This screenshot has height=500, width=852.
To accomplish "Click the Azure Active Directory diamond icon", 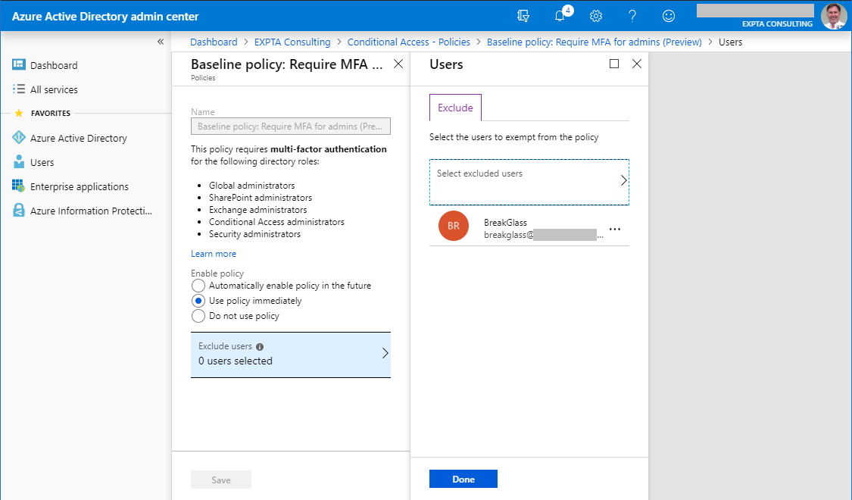I will coord(18,138).
